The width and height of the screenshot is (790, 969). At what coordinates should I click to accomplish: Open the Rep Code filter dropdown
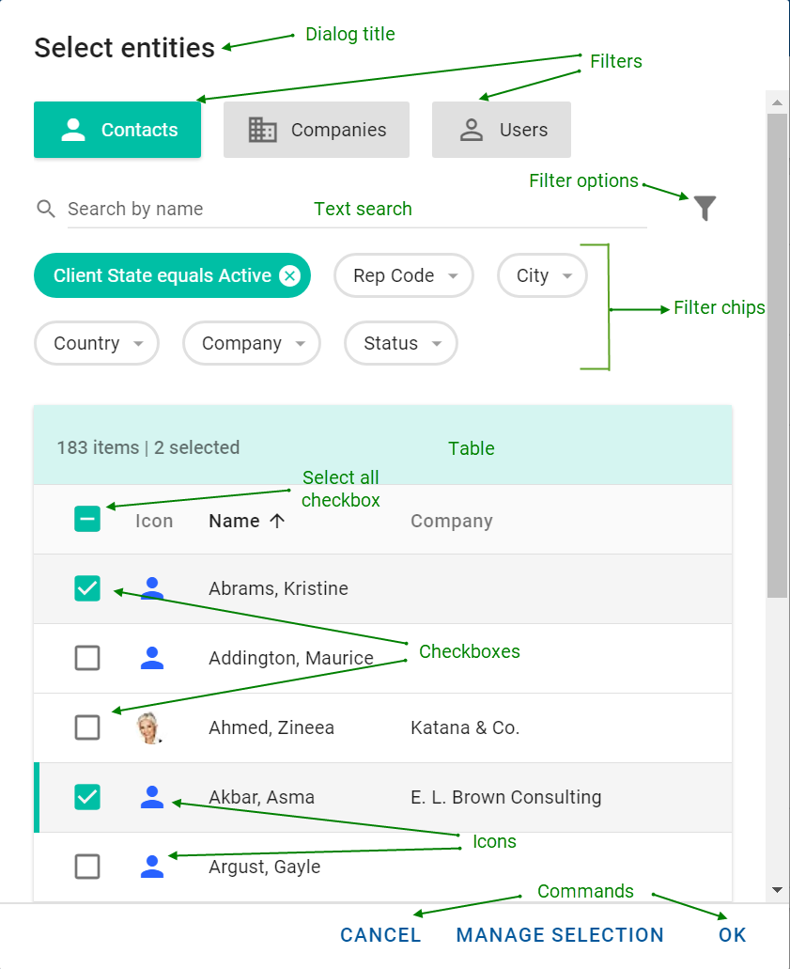(x=404, y=275)
